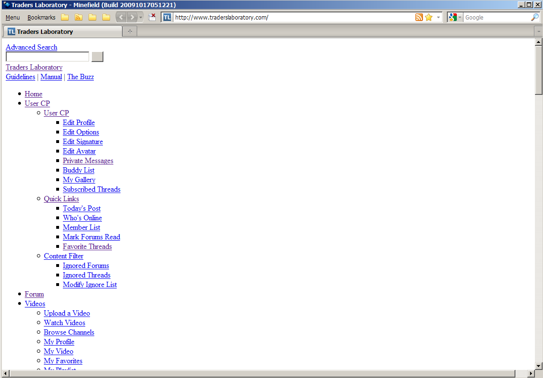Open The Buzz link
Image resolution: width=543 pixels, height=378 pixels.
tap(80, 77)
